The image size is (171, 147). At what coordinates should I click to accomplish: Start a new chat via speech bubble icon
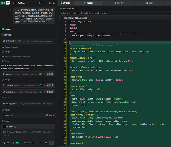(x=40, y=3)
